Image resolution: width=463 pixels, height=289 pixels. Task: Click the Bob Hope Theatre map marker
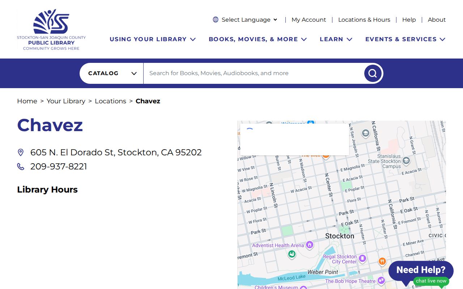point(381,280)
